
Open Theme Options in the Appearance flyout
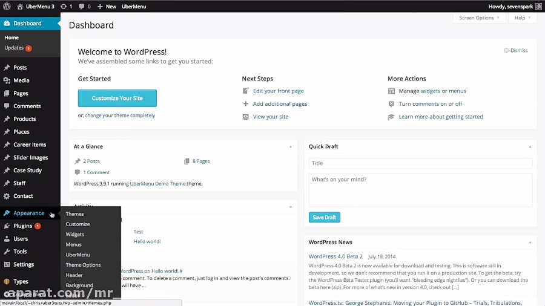click(x=83, y=265)
